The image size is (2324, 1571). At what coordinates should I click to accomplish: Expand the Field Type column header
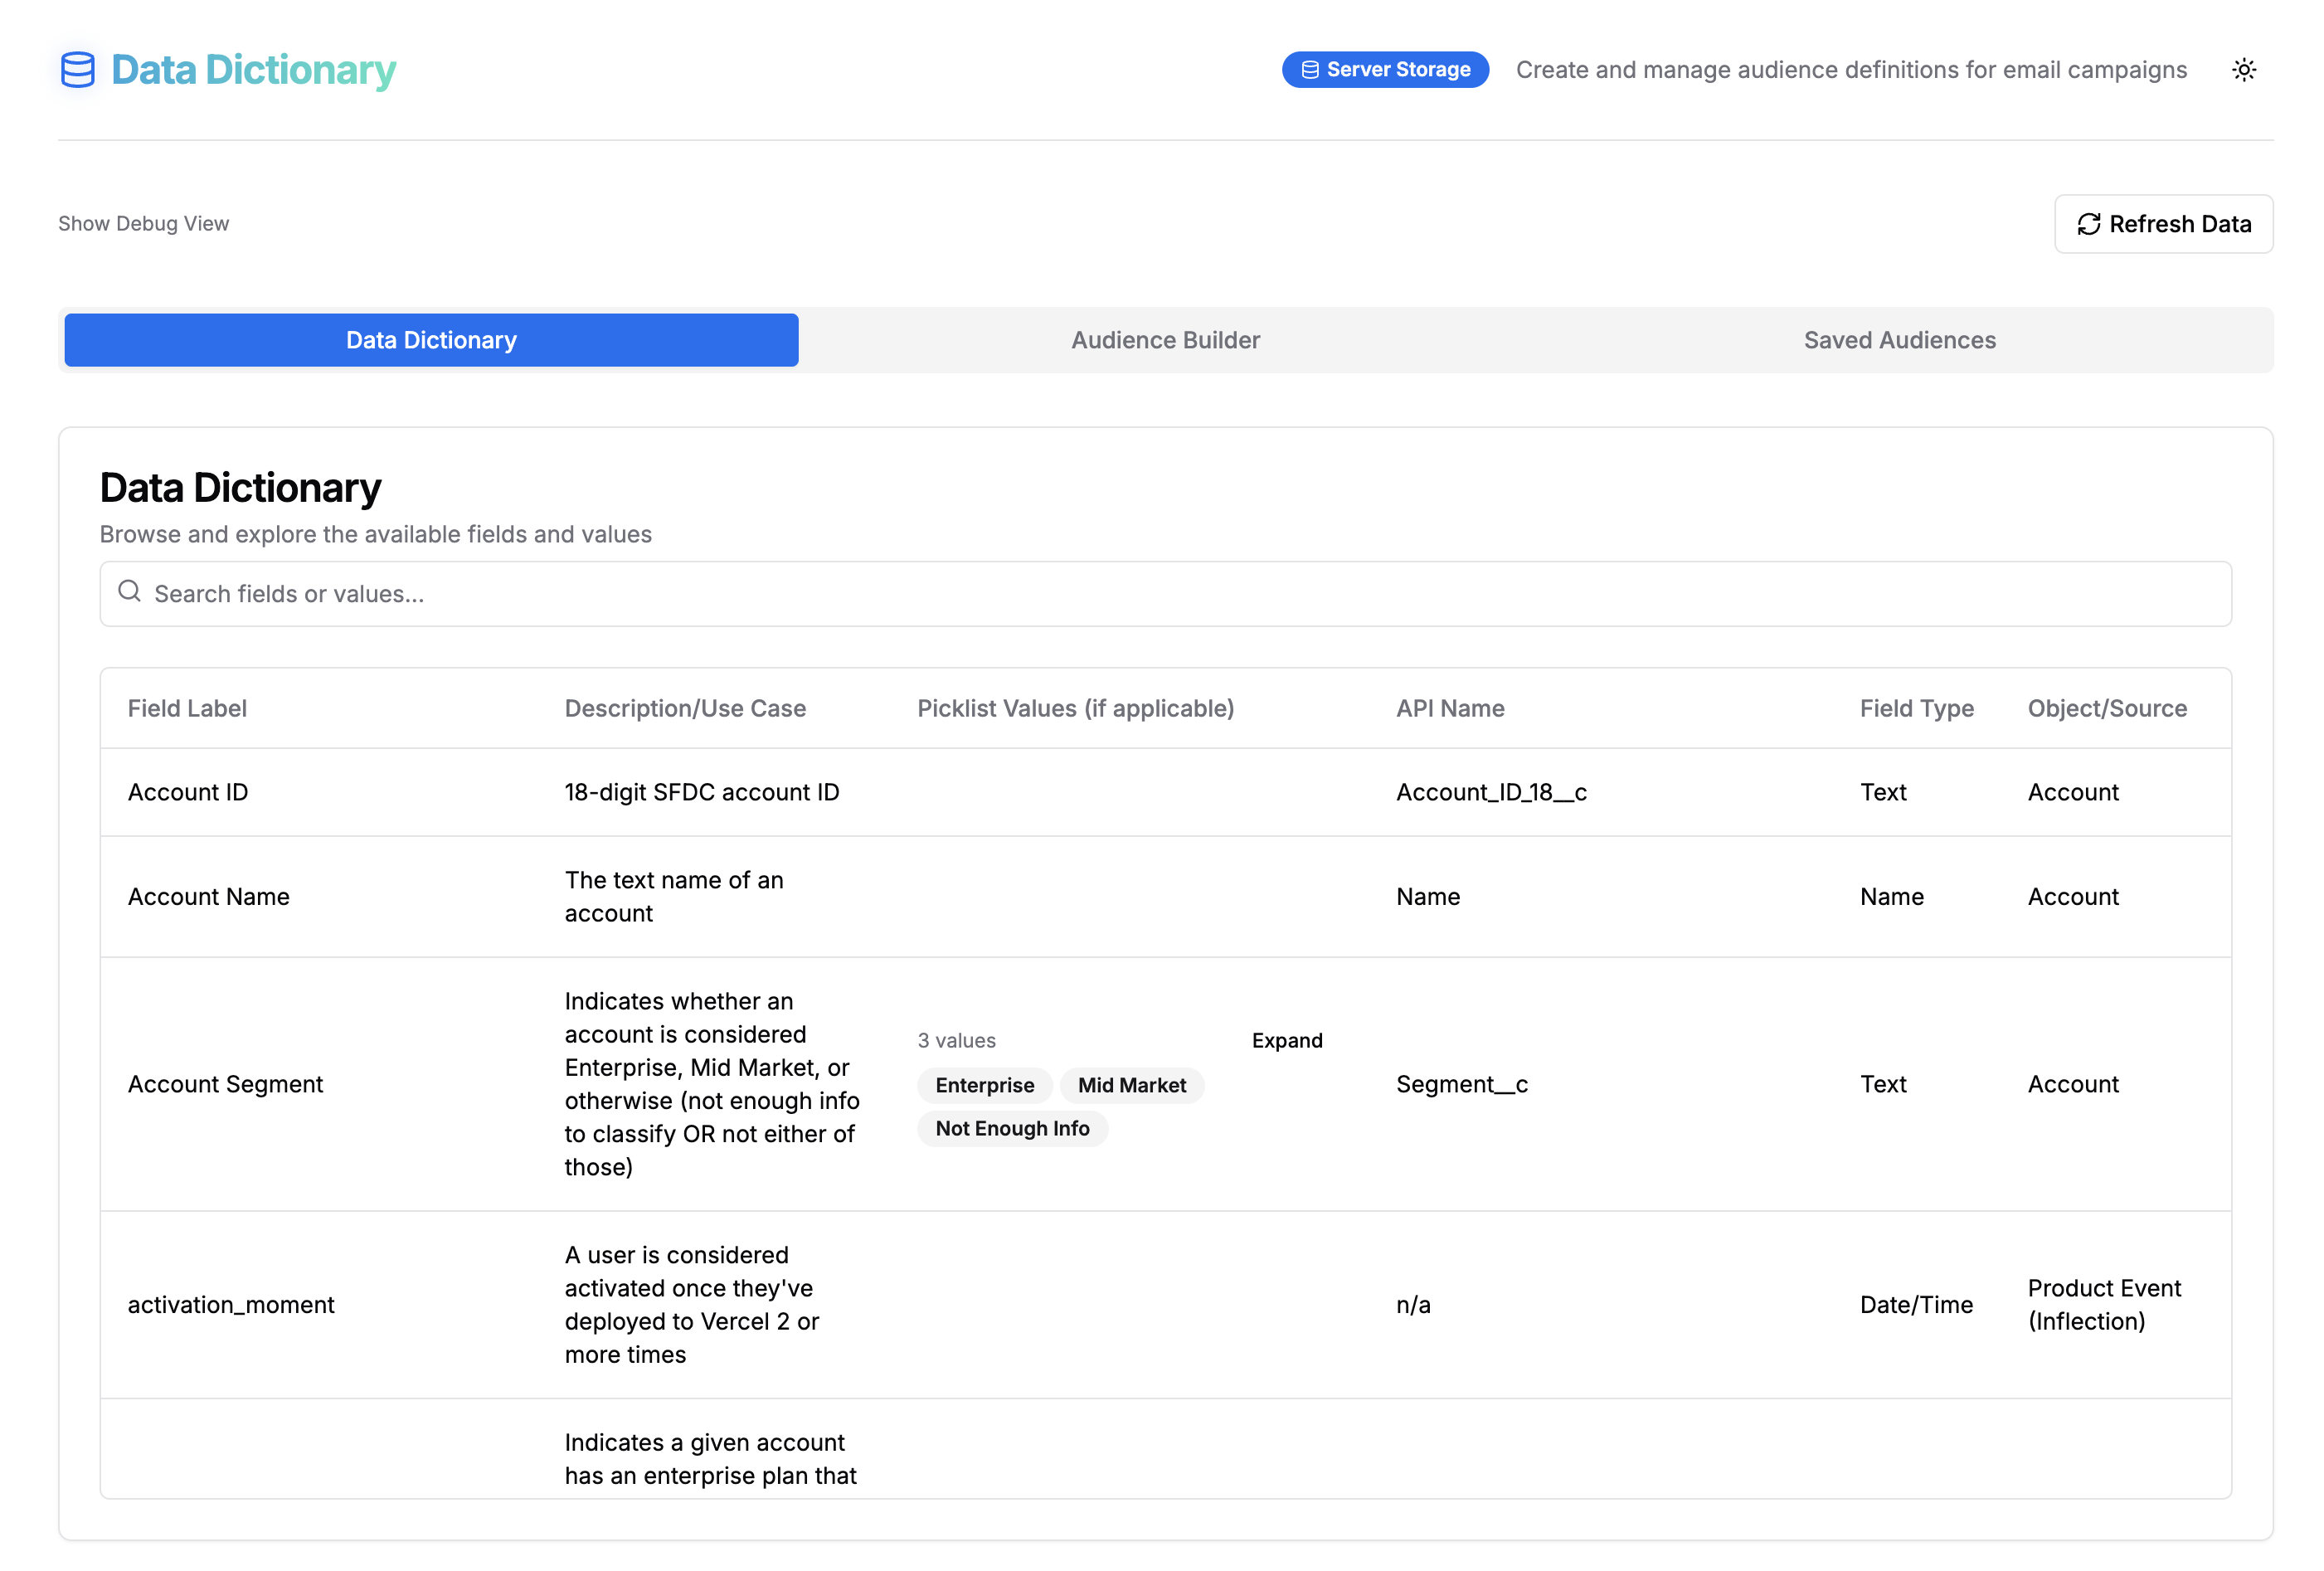click(x=1916, y=708)
